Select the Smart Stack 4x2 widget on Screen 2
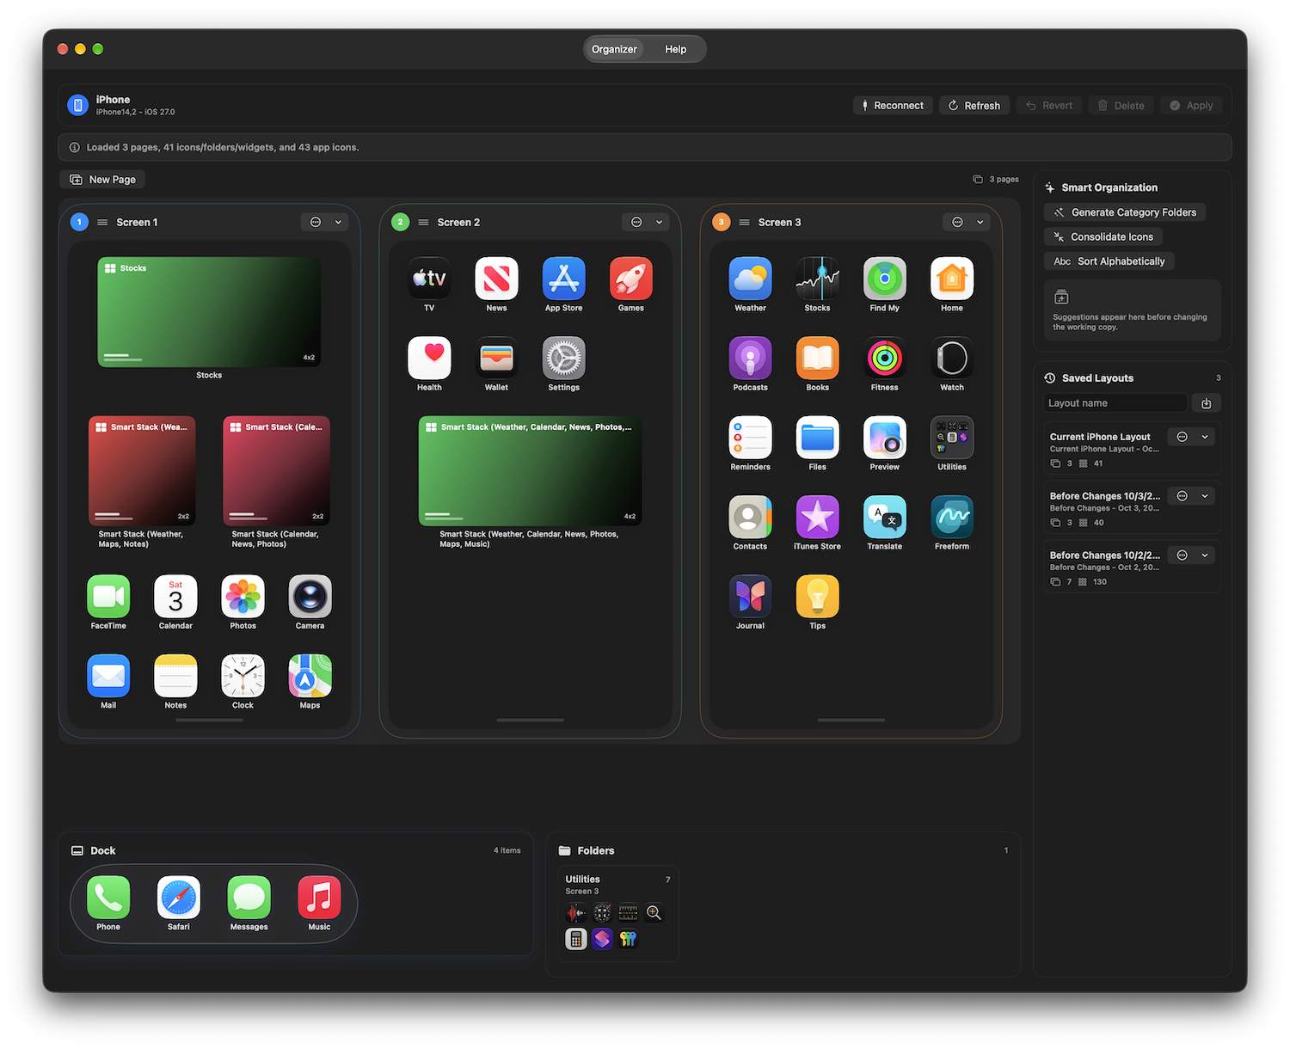This screenshot has width=1290, height=1049. (x=530, y=471)
